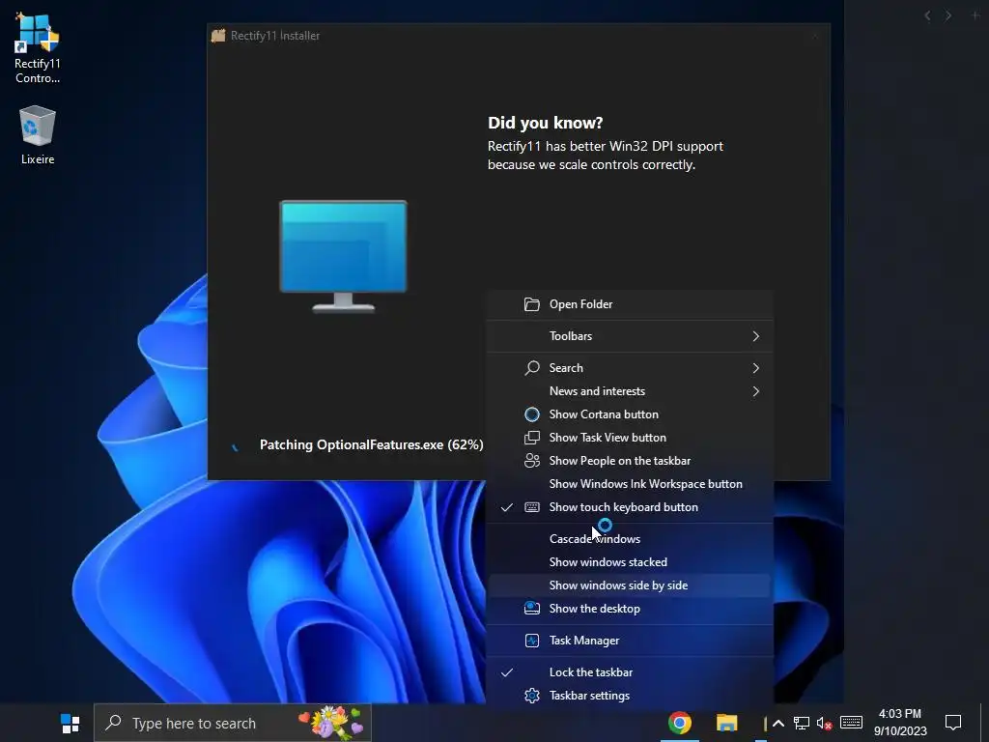Launch Google Chrome from the taskbar

679,723
